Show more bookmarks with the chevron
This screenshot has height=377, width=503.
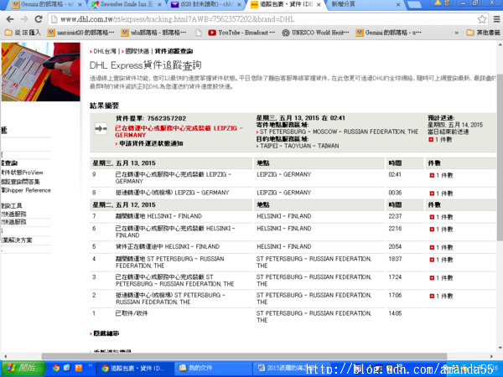tap(457, 33)
